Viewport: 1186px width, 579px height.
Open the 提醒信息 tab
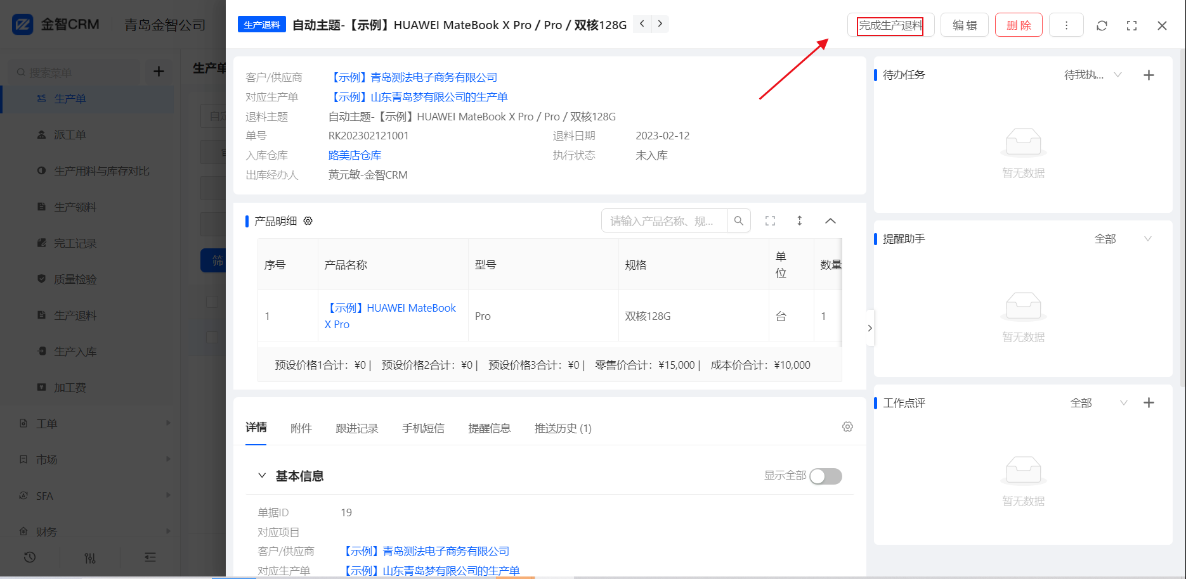tap(489, 428)
